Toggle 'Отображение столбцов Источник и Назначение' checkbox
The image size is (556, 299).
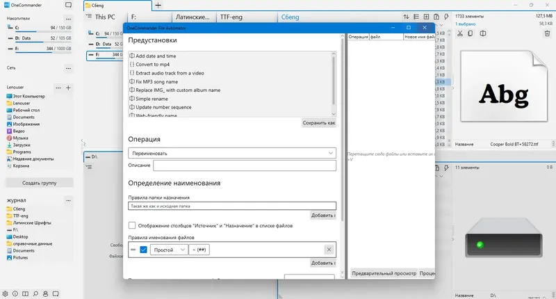pos(132,225)
